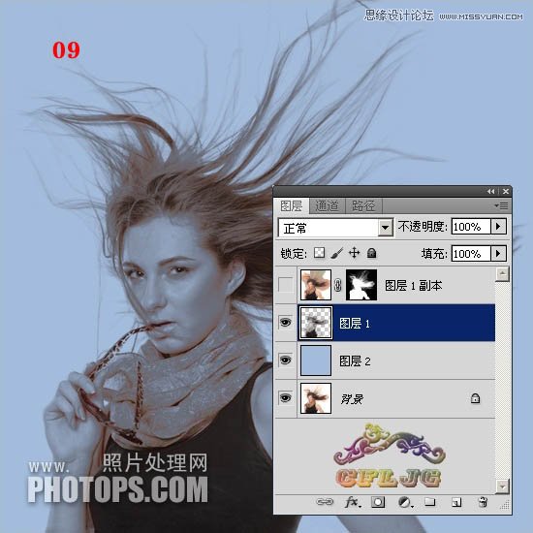Click the 图层 1 副本 layer image thumbnail

tap(316, 285)
